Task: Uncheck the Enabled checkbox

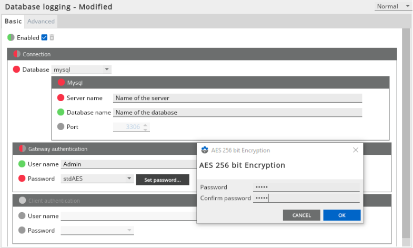Action: click(44, 37)
